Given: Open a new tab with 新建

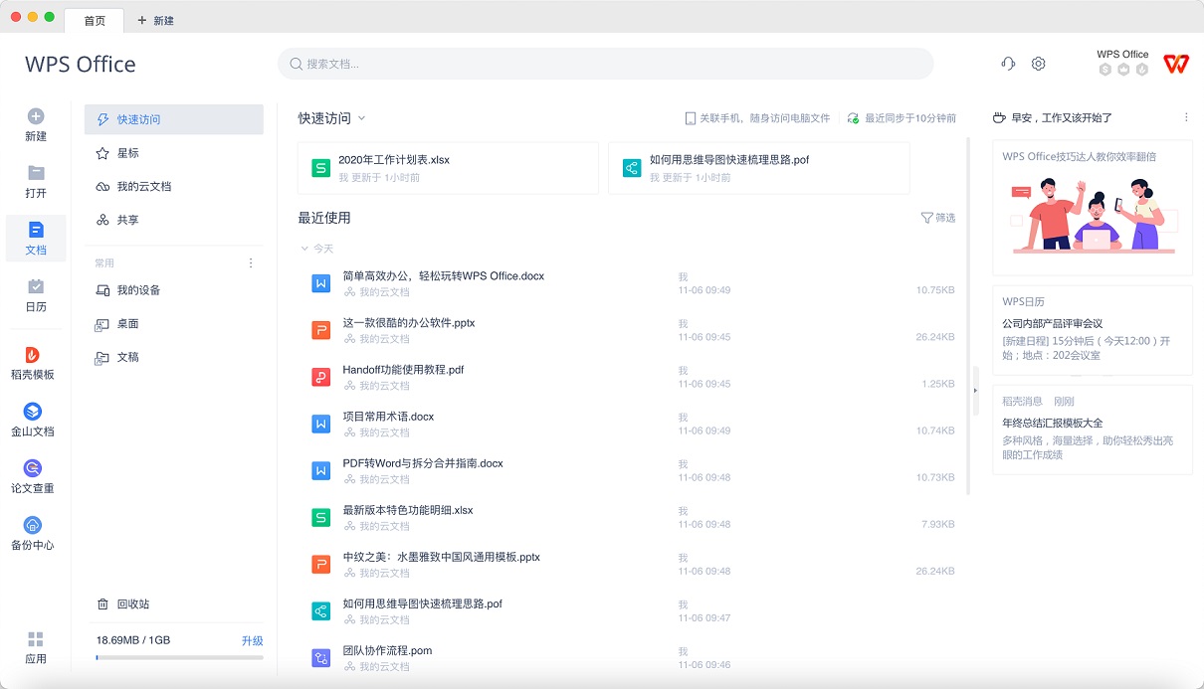Looking at the screenshot, I should point(155,20).
